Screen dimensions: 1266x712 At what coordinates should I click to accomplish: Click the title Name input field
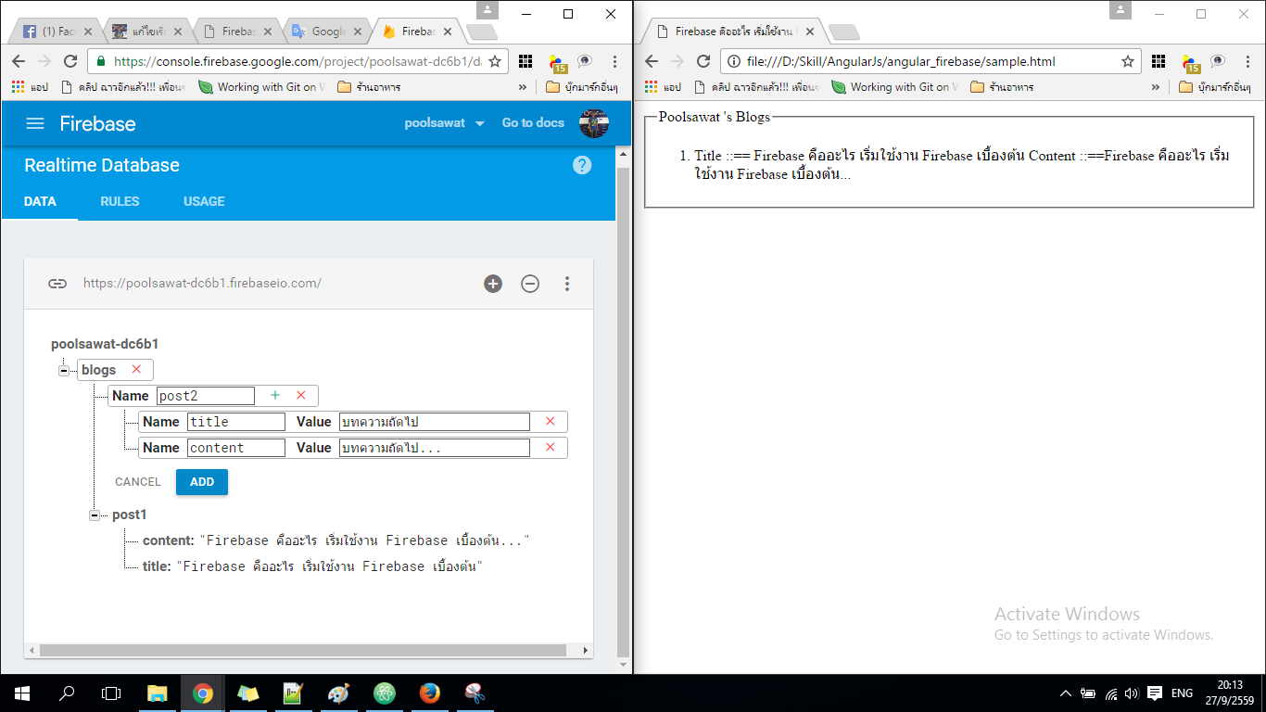click(236, 422)
